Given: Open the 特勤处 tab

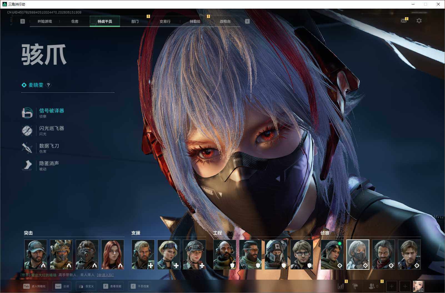Looking at the screenshot, I should (x=195, y=21).
